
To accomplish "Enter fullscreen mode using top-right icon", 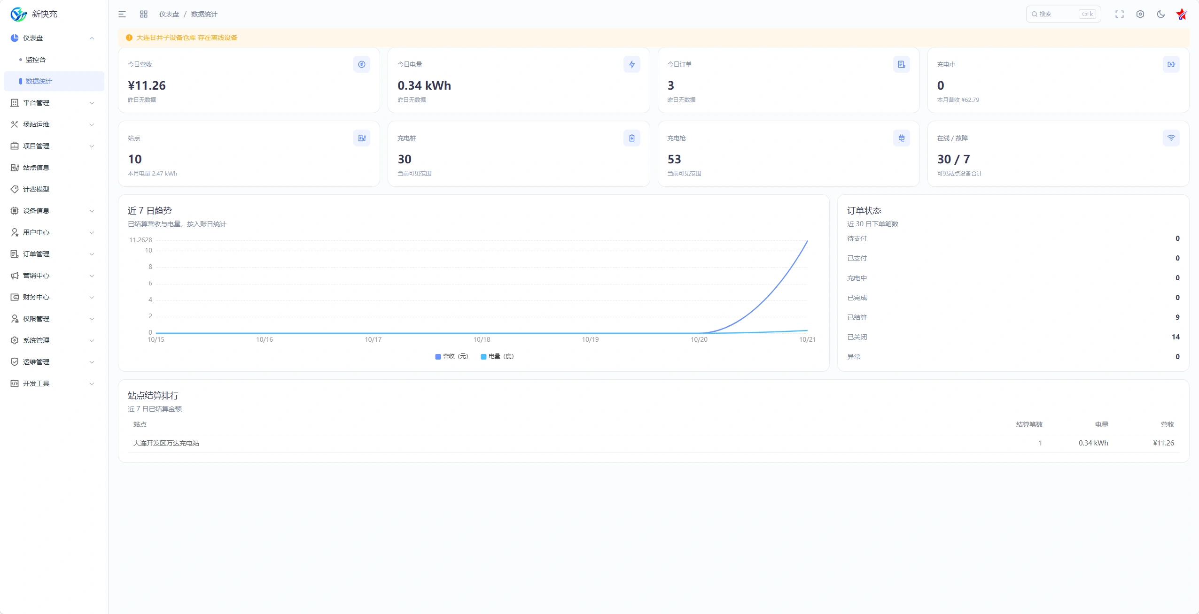I will pyautogui.click(x=1120, y=14).
